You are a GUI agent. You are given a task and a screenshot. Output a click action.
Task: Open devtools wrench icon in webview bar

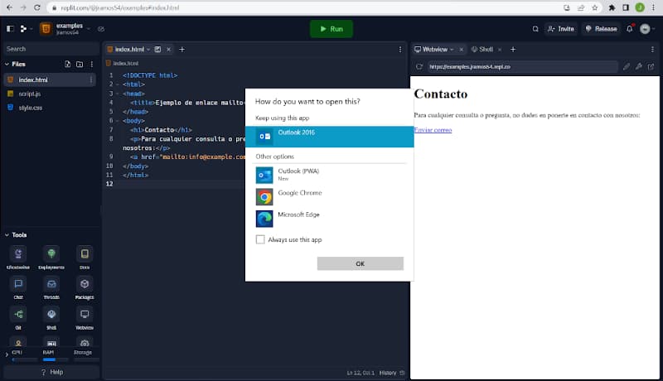(638, 67)
